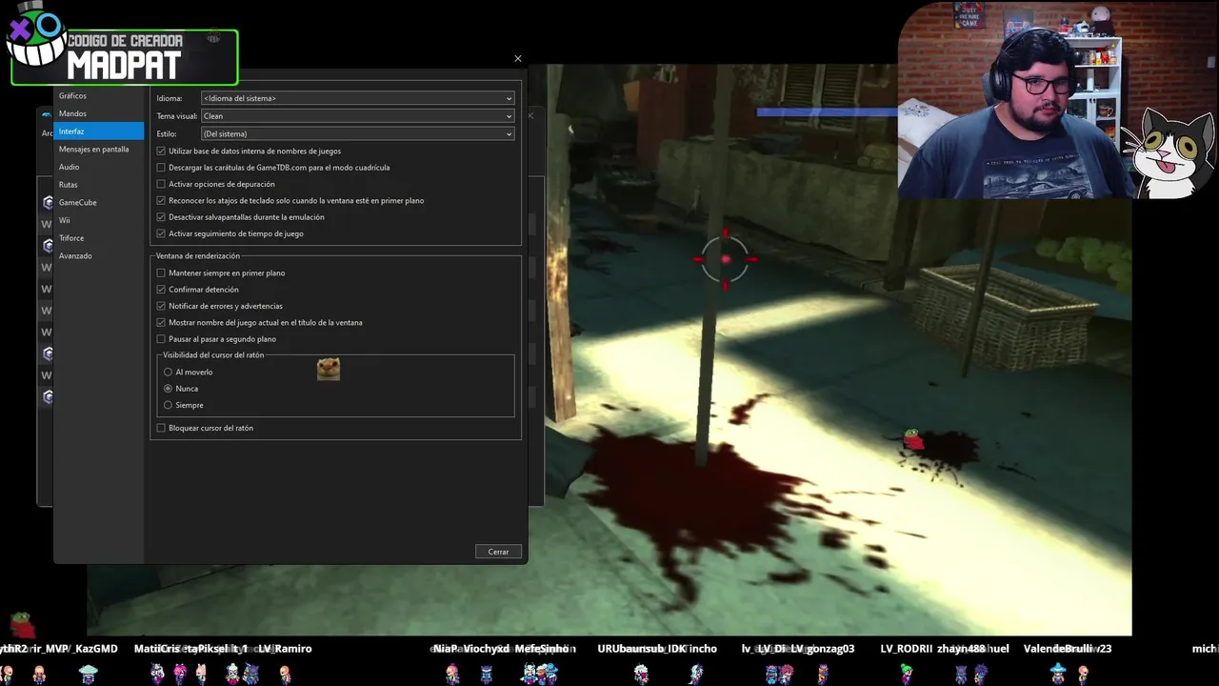This screenshot has height=686, width=1219.
Task: Enable Pausar al pasar a segundo plano
Action: pos(161,339)
